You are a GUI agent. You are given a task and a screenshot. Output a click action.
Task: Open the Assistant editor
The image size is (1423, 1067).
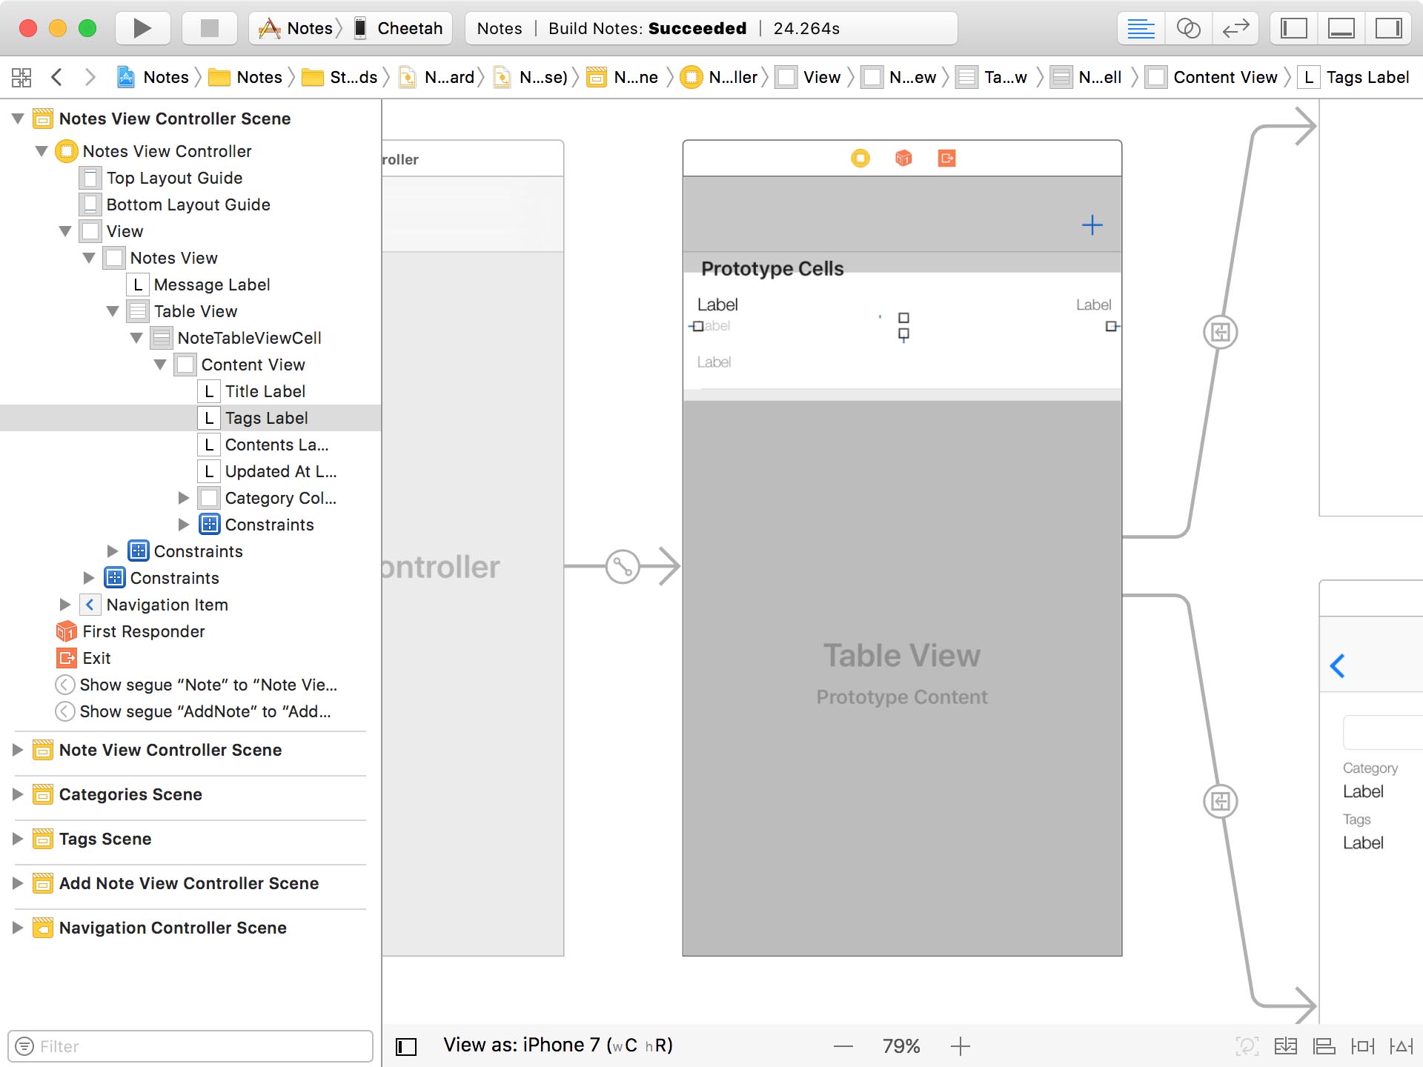1189,28
